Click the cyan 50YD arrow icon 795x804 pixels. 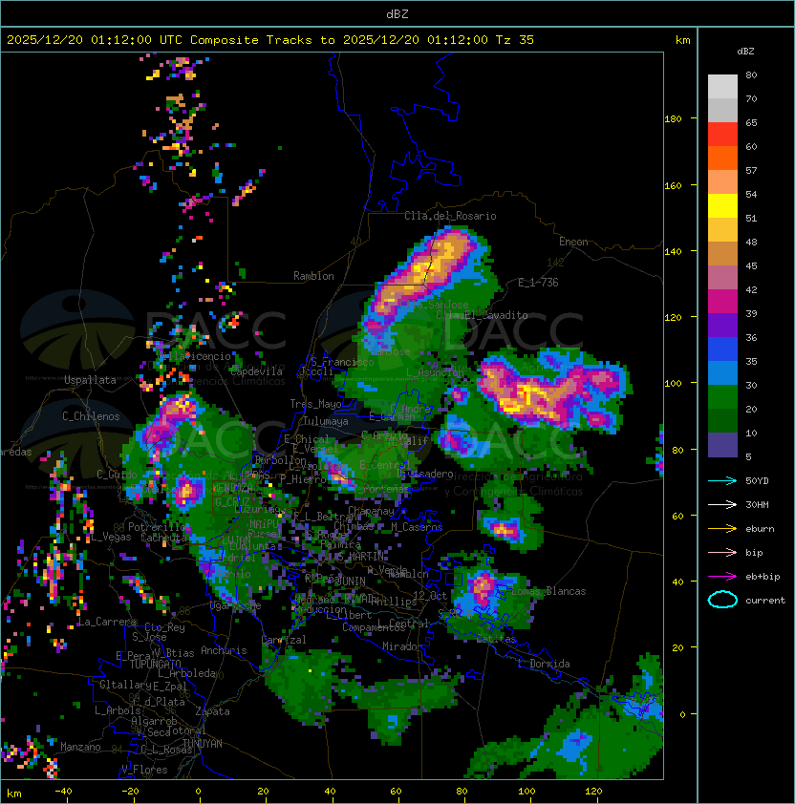(722, 480)
